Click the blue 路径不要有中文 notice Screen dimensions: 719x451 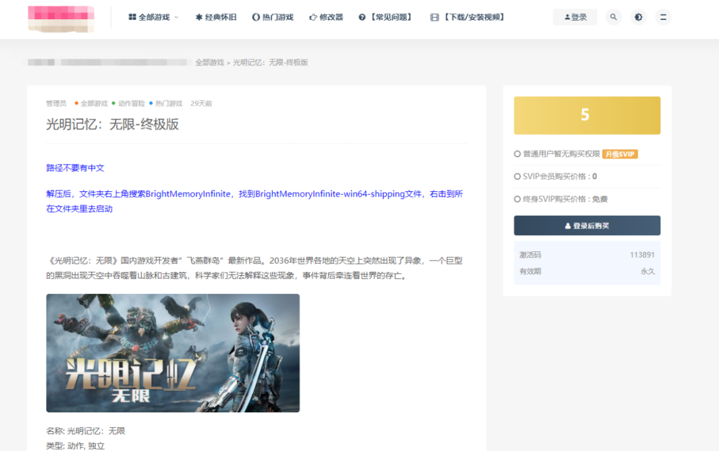pos(75,168)
